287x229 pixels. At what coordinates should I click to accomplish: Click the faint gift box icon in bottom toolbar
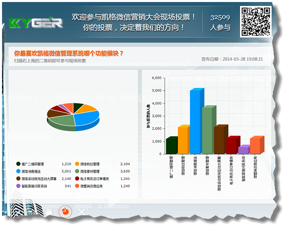(49, 212)
